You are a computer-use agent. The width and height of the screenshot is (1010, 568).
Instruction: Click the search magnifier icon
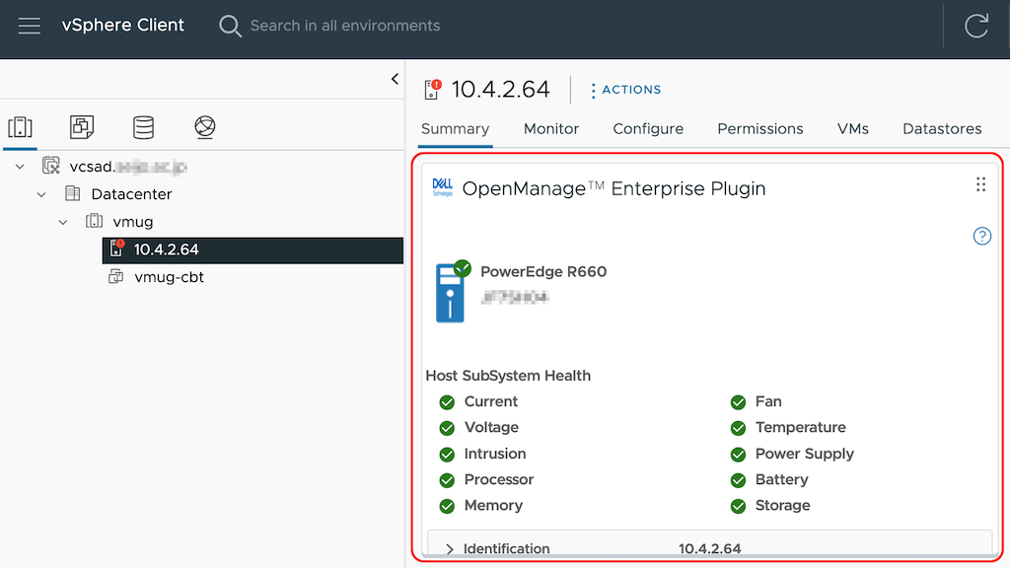(230, 26)
